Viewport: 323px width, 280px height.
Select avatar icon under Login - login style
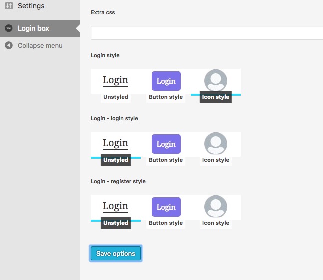click(216, 144)
